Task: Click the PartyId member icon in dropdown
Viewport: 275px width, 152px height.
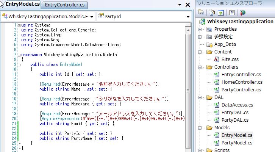Action: click(x=100, y=16)
